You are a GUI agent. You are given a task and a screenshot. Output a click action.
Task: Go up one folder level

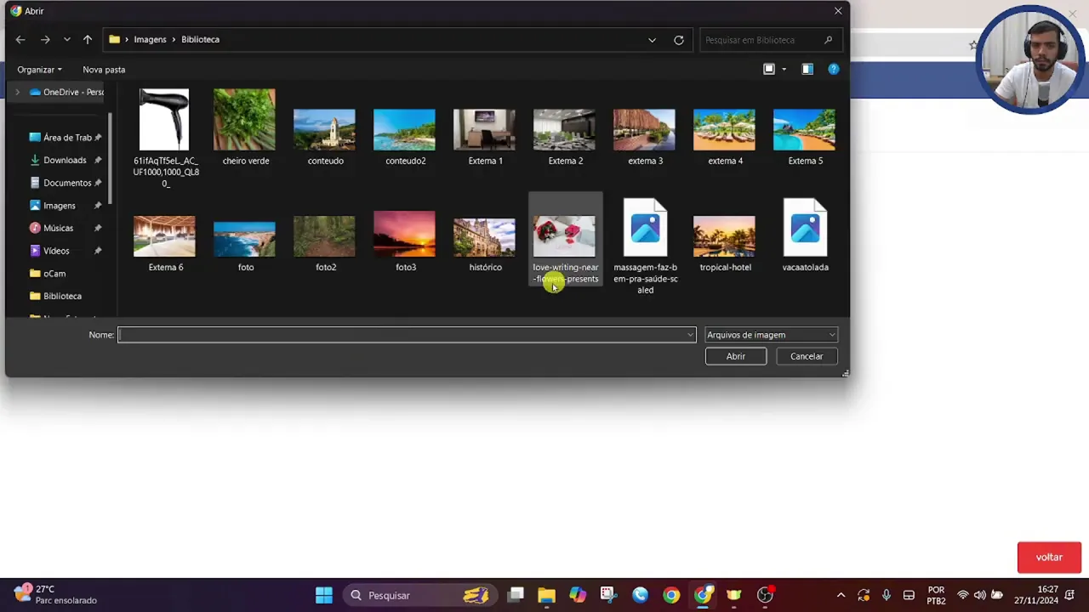(x=88, y=40)
